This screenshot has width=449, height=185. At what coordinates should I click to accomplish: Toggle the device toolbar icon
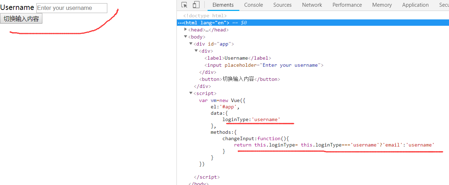coord(196,5)
